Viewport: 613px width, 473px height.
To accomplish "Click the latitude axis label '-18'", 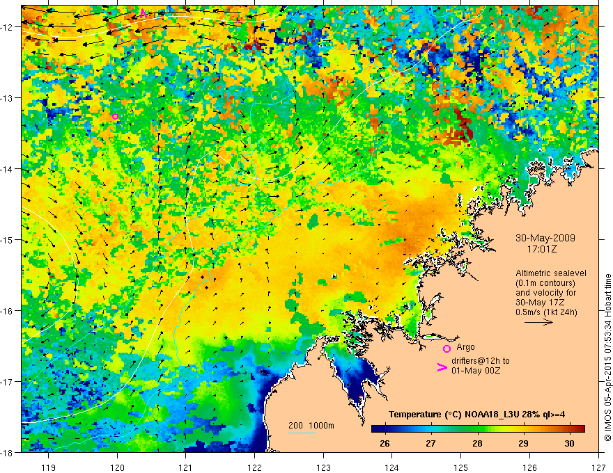I will (8, 453).
